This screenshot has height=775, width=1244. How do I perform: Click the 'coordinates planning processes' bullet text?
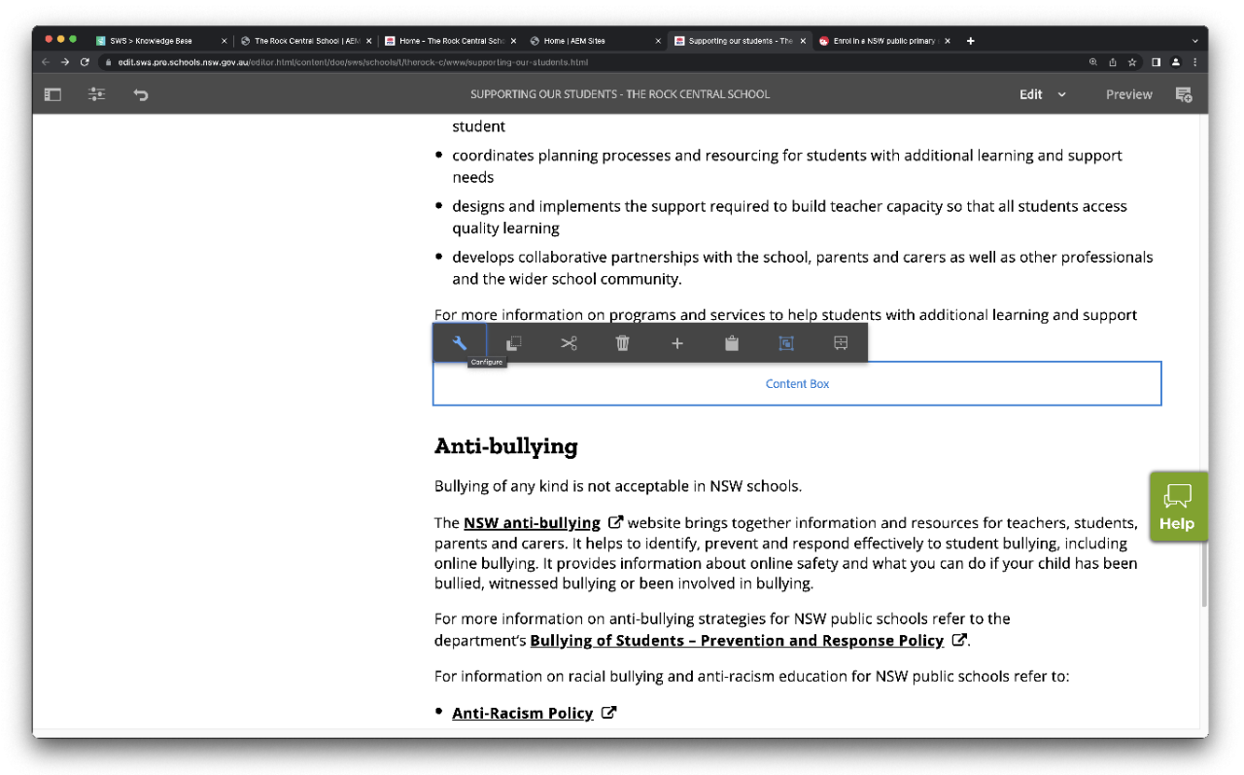click(x=787, y=166)
